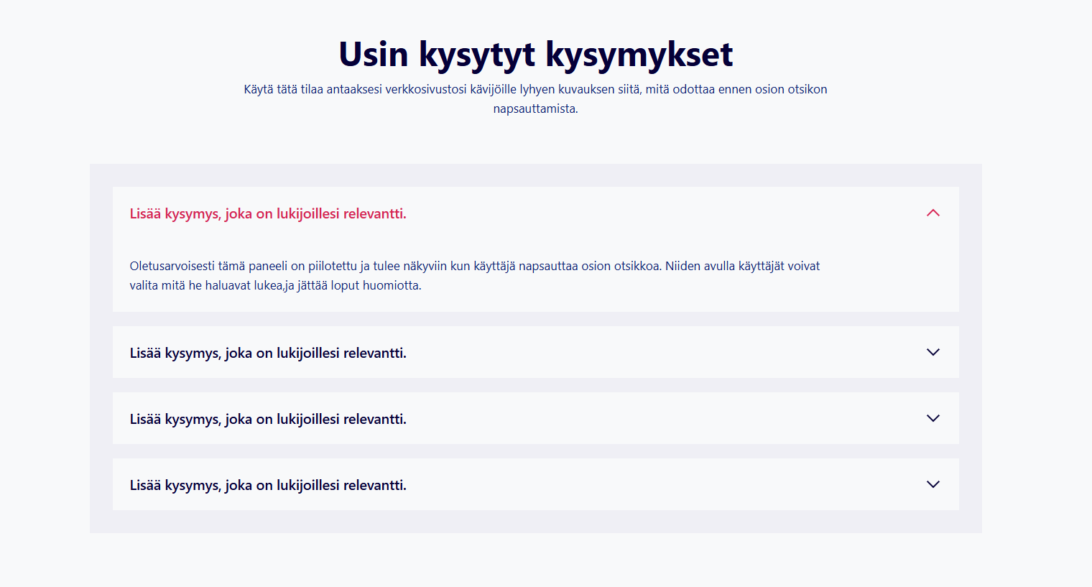
Task: Click the last question's title text
Action: 268,485
